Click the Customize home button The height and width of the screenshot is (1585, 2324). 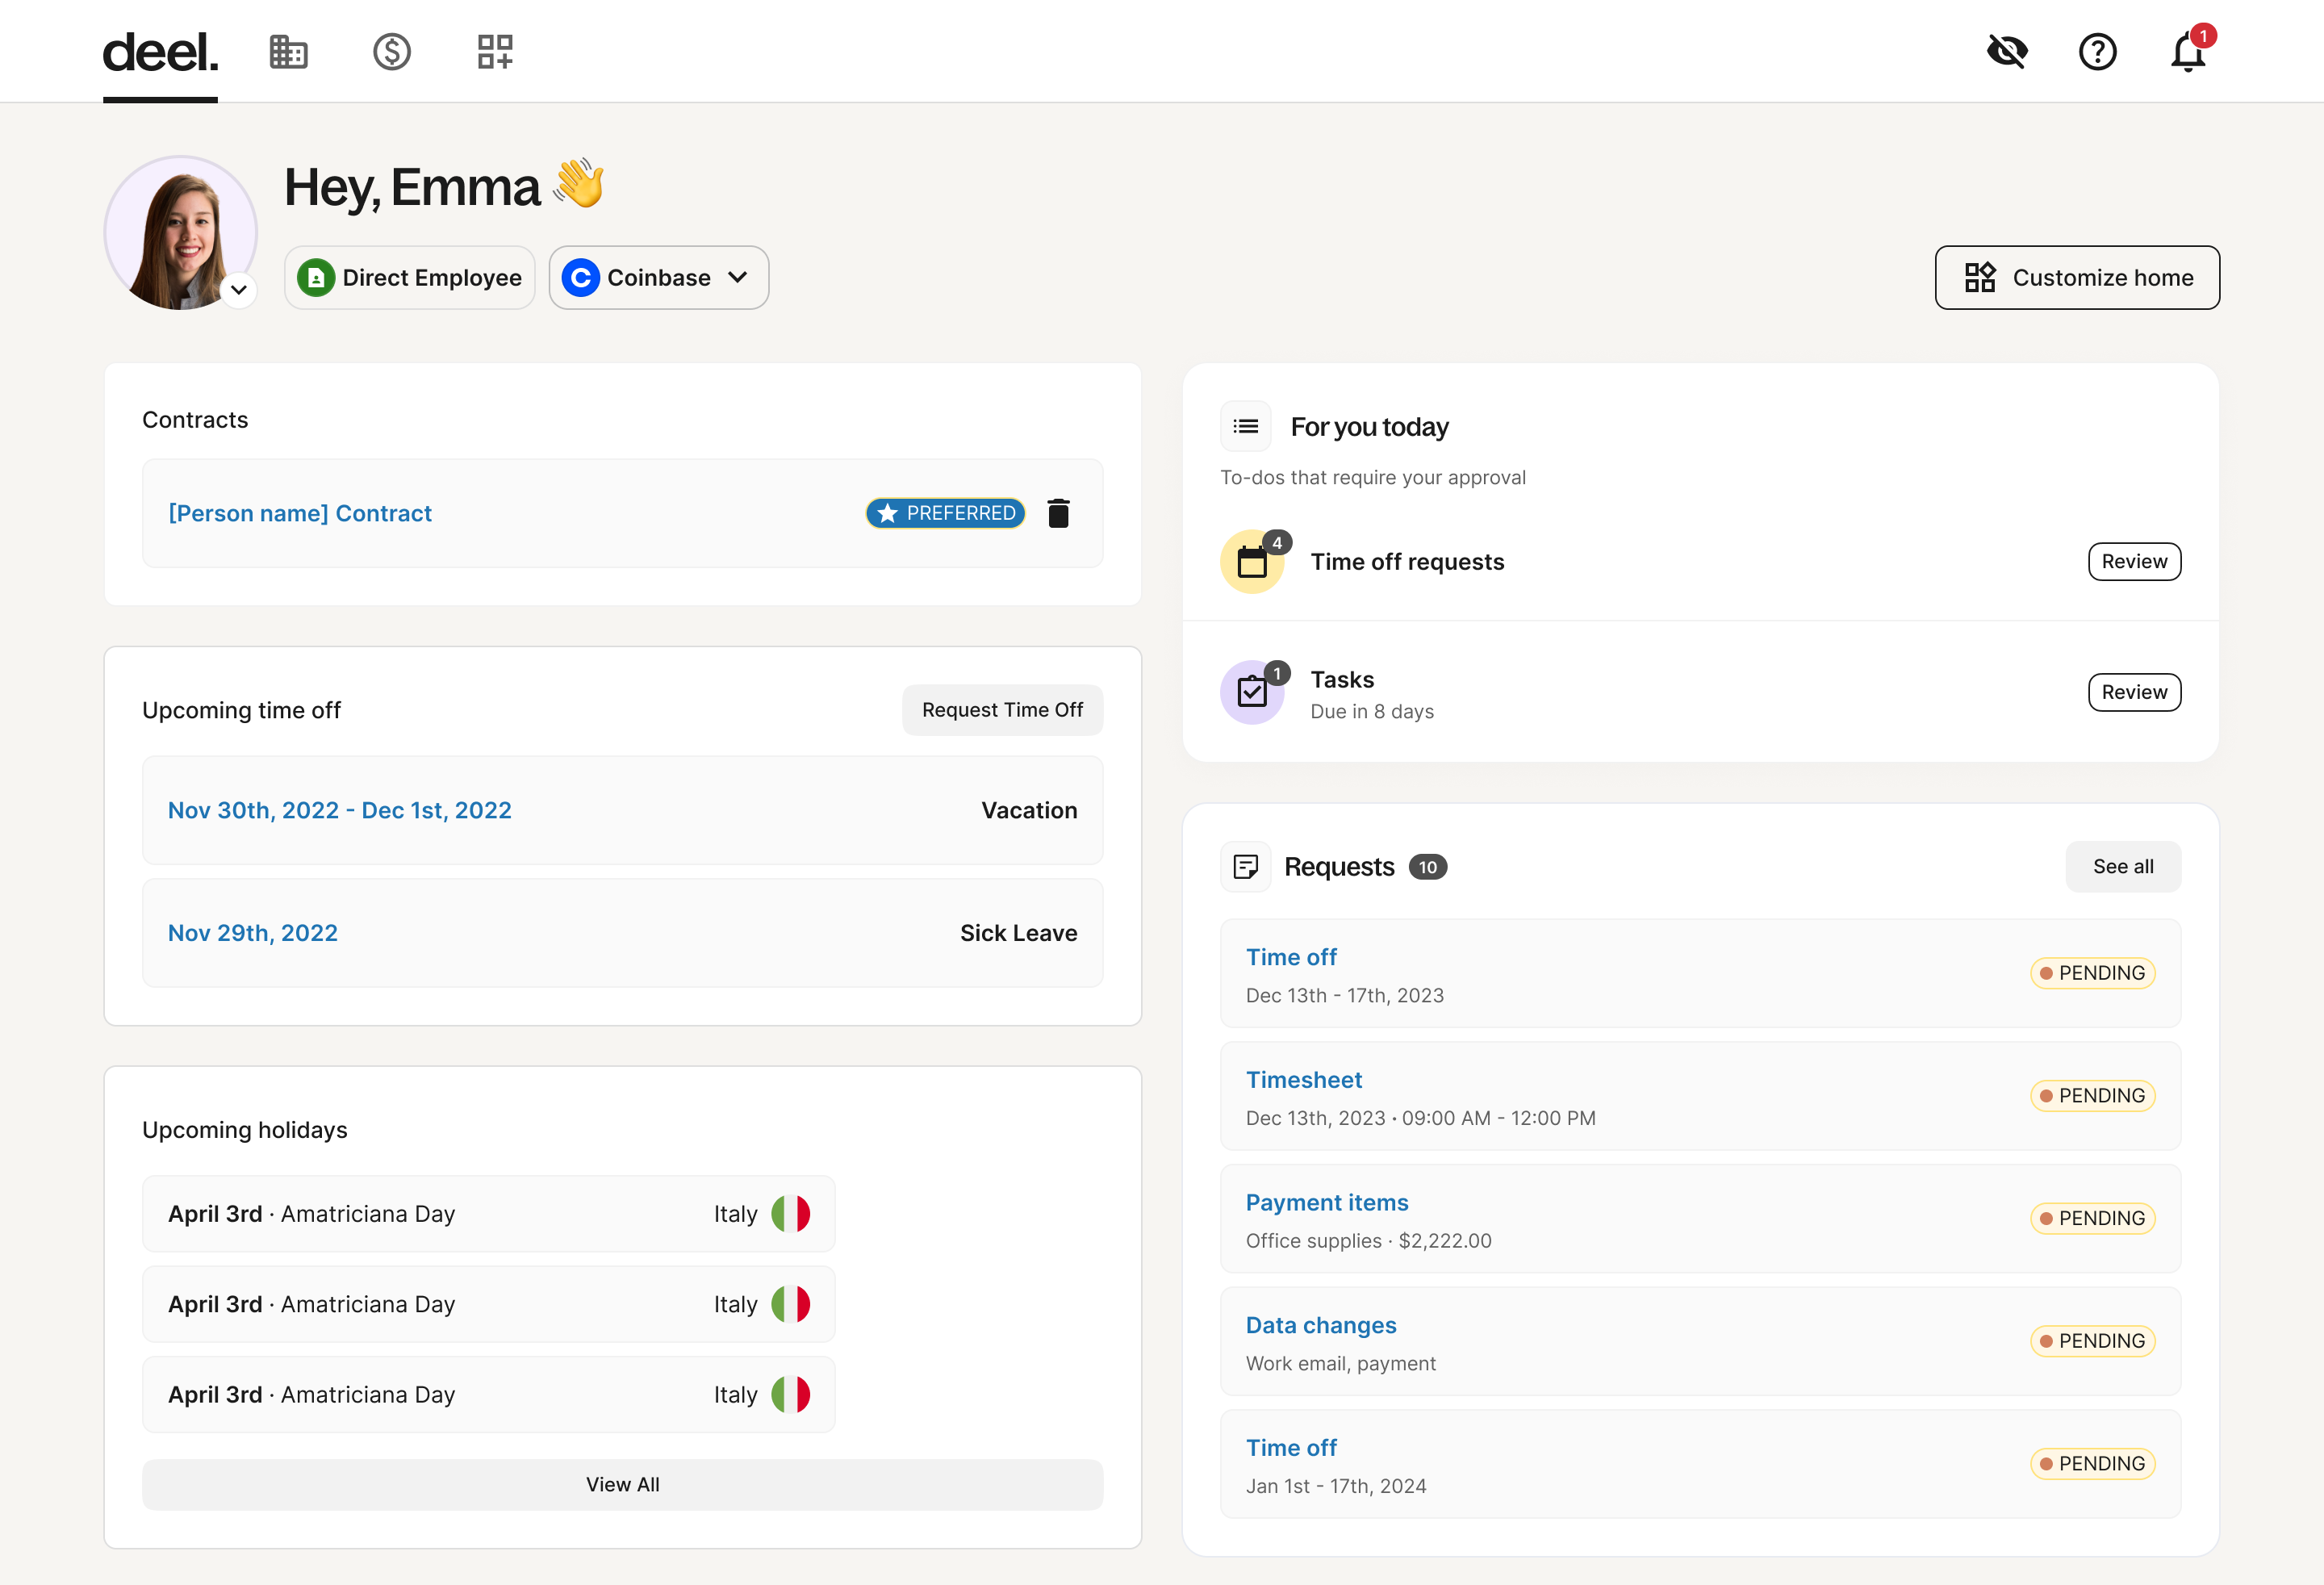(x=2077, y=278)
